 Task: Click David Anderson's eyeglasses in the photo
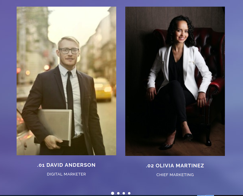pos(69,51)
